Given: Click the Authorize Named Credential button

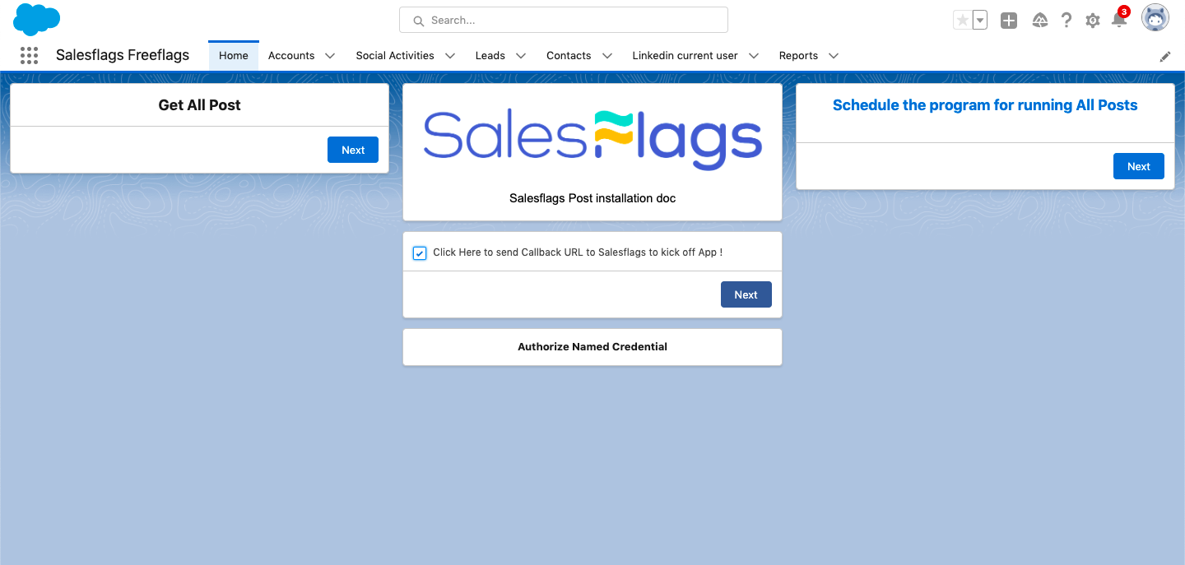Looking at the screenshot, I should (x=592, y=347).
